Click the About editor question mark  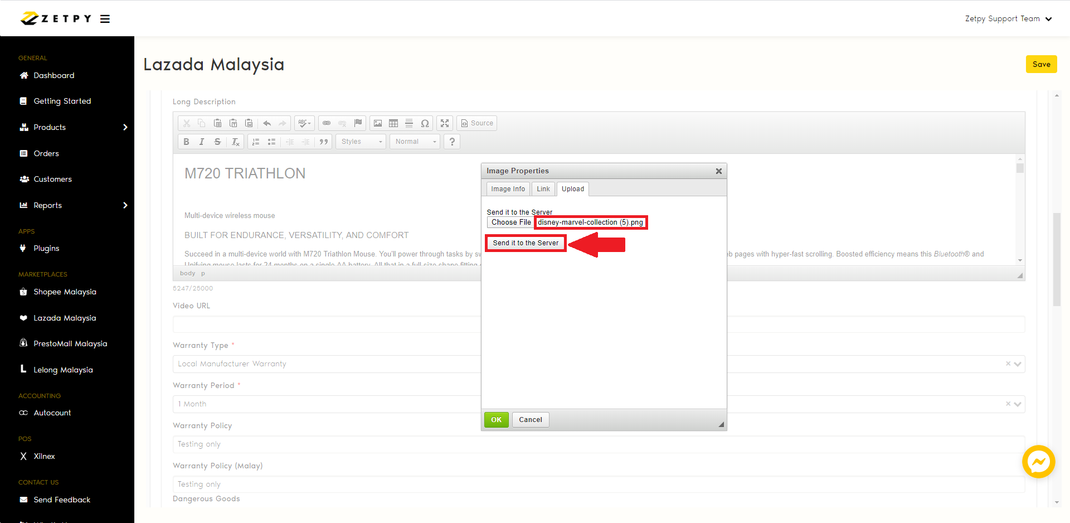452,142
